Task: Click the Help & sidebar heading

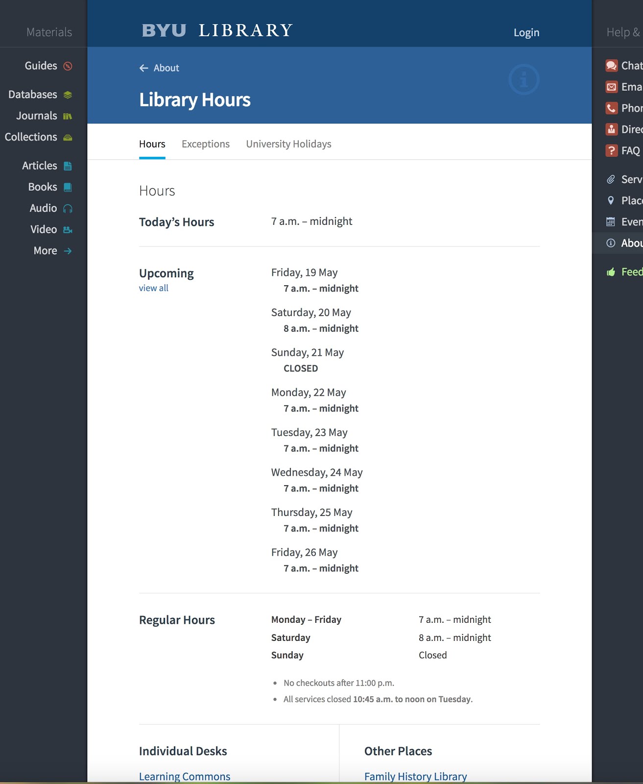Action: point(624,32)
